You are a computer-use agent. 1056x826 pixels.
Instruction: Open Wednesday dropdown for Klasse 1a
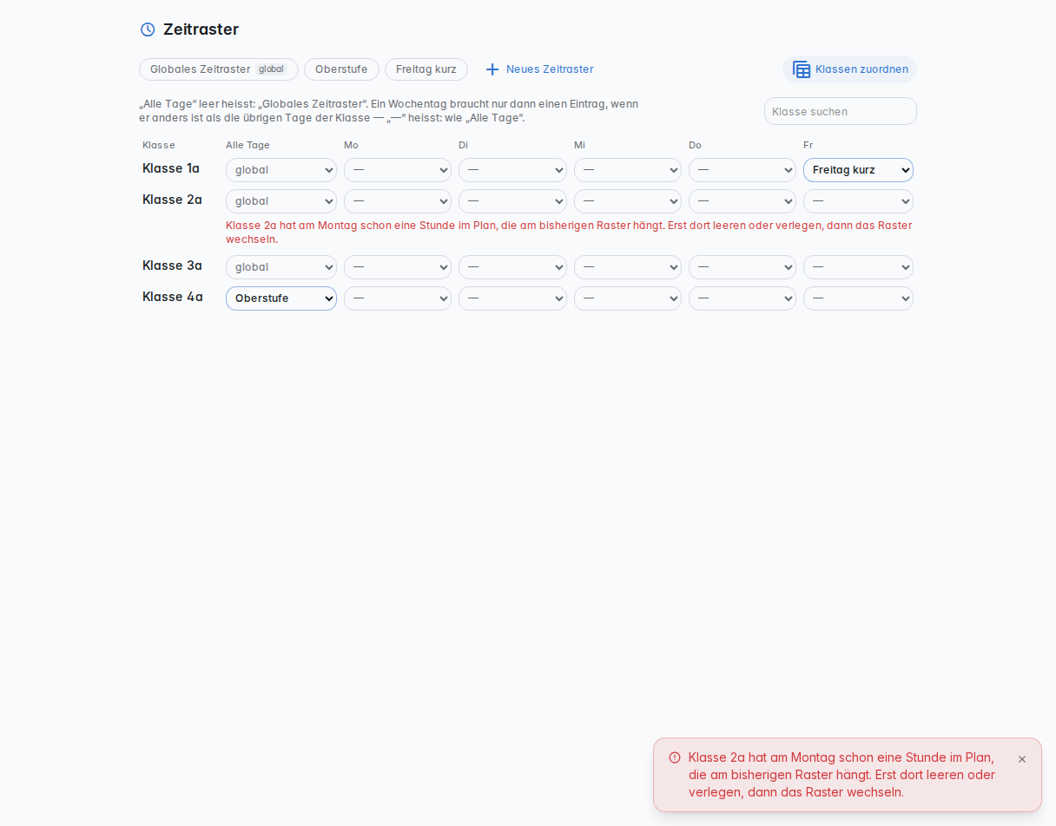pos(628,170)
